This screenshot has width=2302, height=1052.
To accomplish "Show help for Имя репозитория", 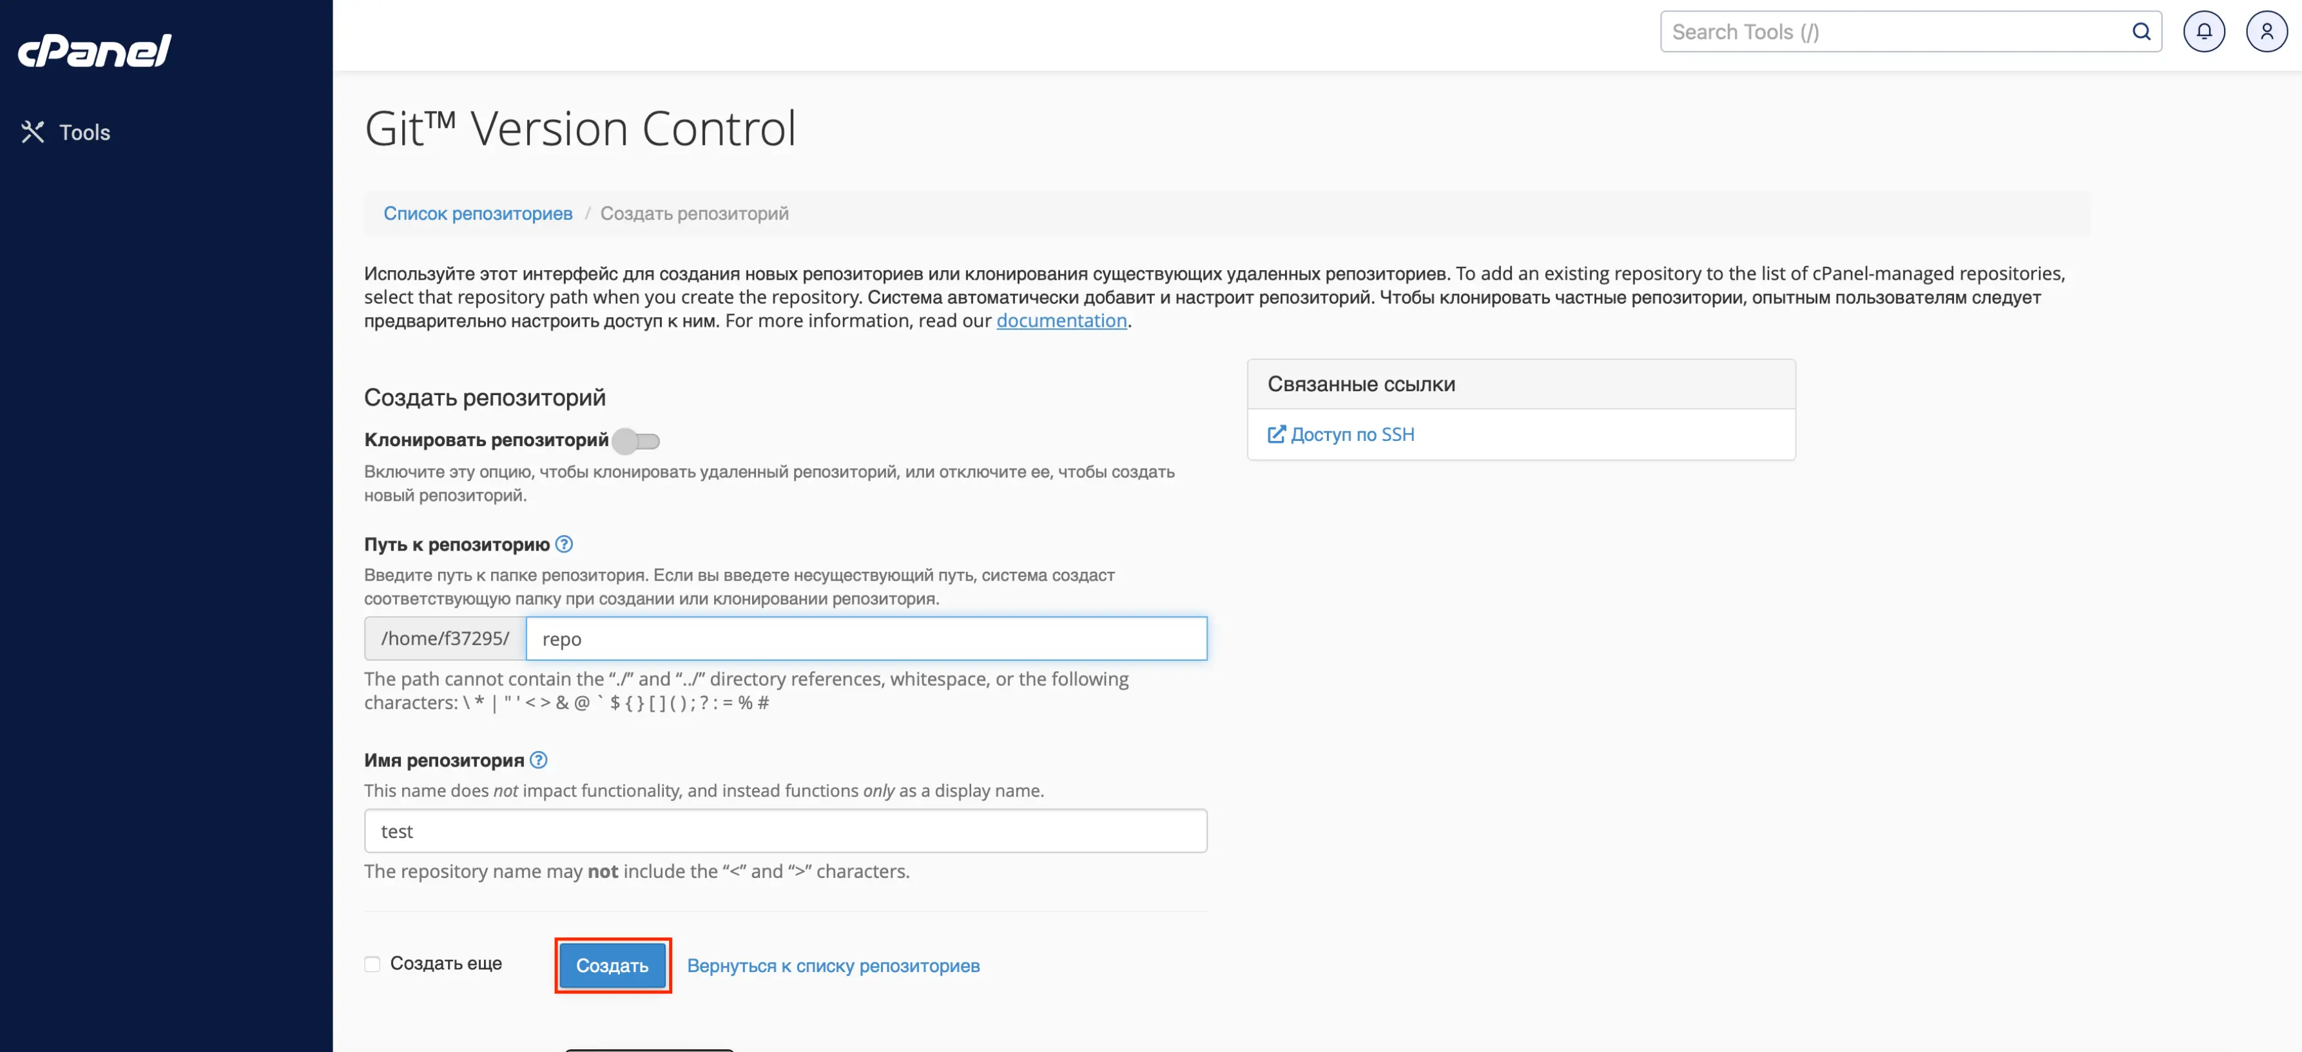I will click(538, 761).
